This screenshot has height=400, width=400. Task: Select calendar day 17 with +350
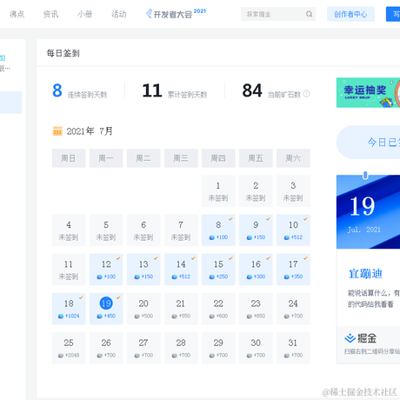pos(293,270)
